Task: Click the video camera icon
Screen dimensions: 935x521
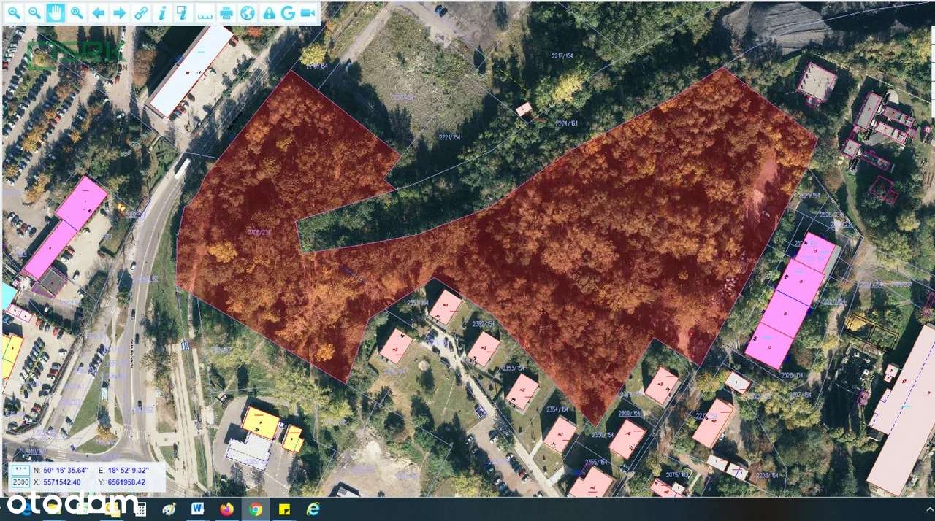Action: point(308,12)
